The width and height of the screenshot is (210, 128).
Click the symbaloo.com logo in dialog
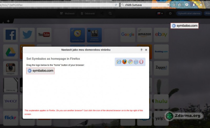[x=40, y=71]
